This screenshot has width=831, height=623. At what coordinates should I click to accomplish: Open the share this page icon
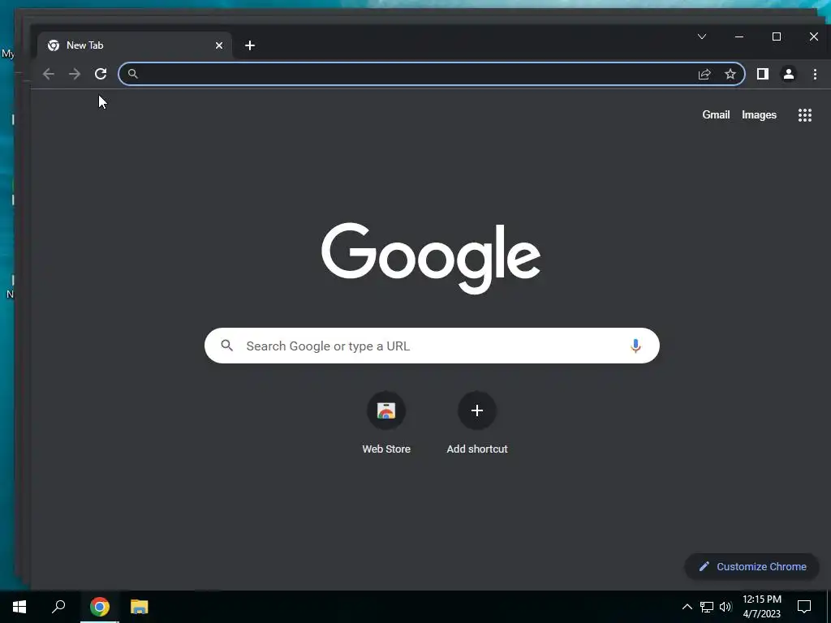click(704, 74)
